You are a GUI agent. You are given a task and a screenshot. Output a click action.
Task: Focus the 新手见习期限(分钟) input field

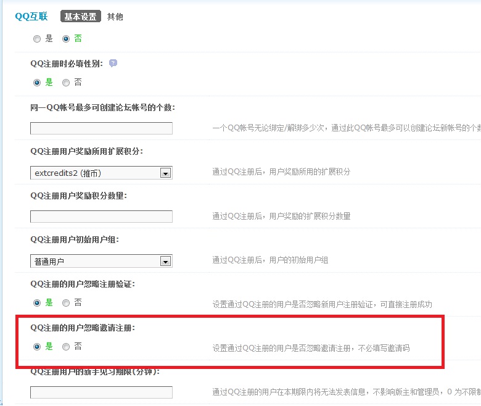coord(101,392)
